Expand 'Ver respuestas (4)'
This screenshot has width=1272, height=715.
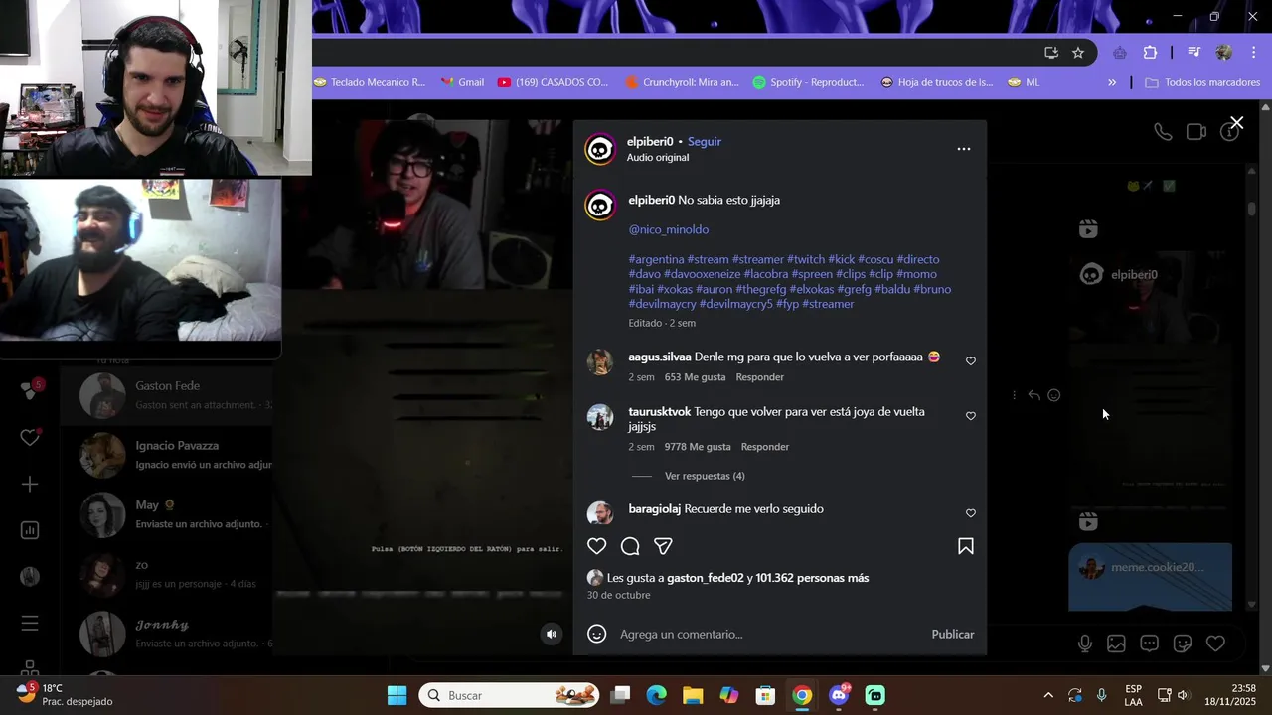(x=705, y=476)
